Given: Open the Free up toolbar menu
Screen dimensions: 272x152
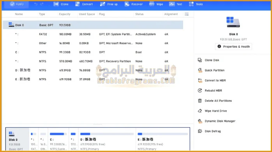Looking at the screenshot, I should [109, 4].
